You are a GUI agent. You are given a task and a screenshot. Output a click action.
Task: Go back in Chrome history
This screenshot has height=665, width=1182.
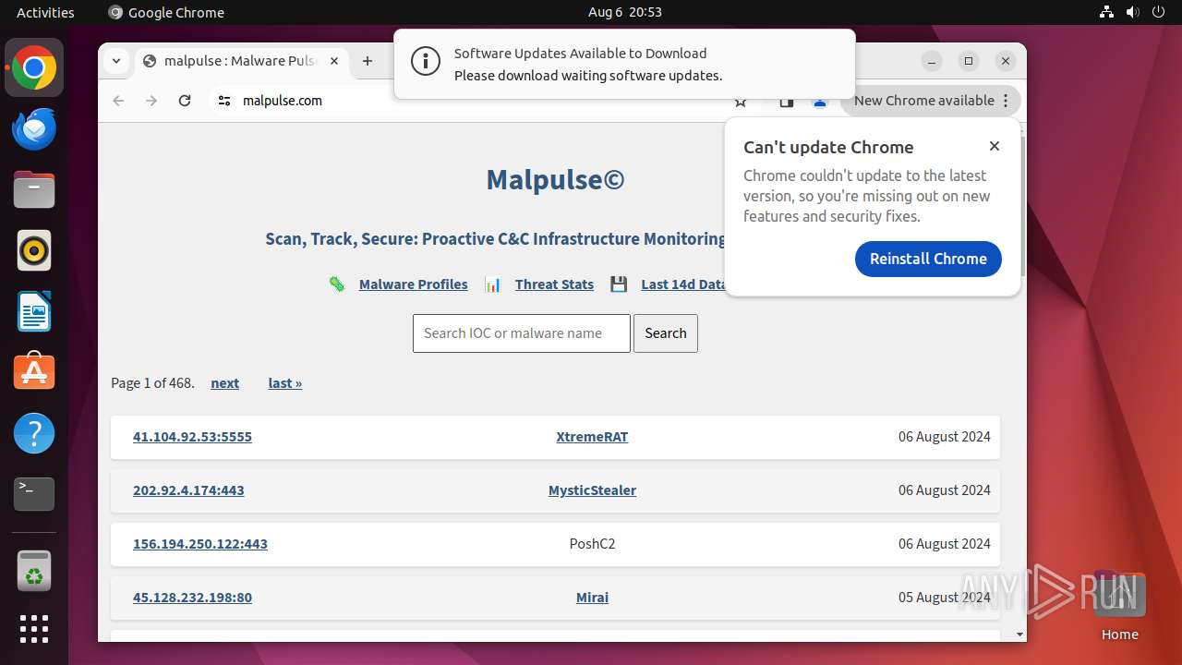[118, 101]
